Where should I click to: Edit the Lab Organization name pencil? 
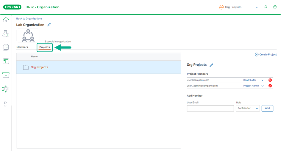pyautogui.click(x=49, y=25)
